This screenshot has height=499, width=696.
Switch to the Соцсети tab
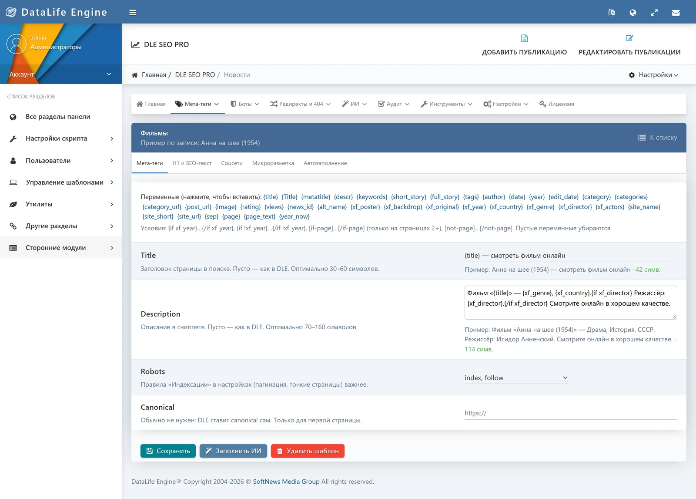tap(232, 163)
